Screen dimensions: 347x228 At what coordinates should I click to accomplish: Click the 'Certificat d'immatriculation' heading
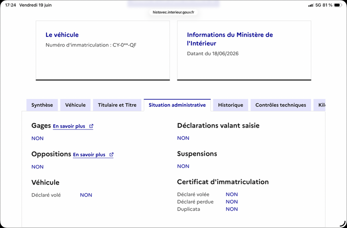pos(223,182)
